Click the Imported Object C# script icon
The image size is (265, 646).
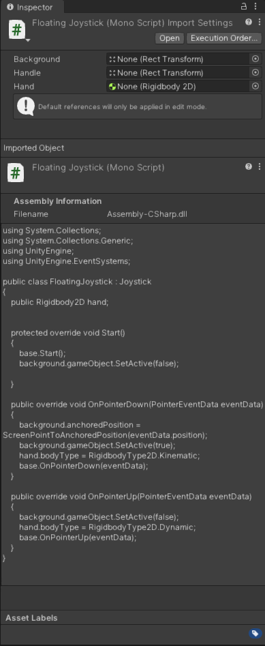click(x=16, y=173)
